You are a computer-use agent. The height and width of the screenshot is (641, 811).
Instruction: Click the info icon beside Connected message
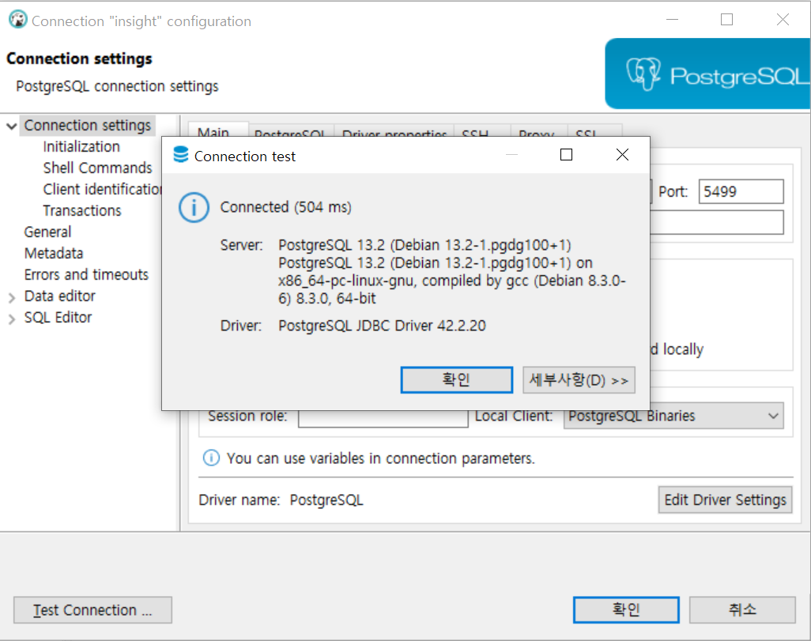click(x=194, y=207)
